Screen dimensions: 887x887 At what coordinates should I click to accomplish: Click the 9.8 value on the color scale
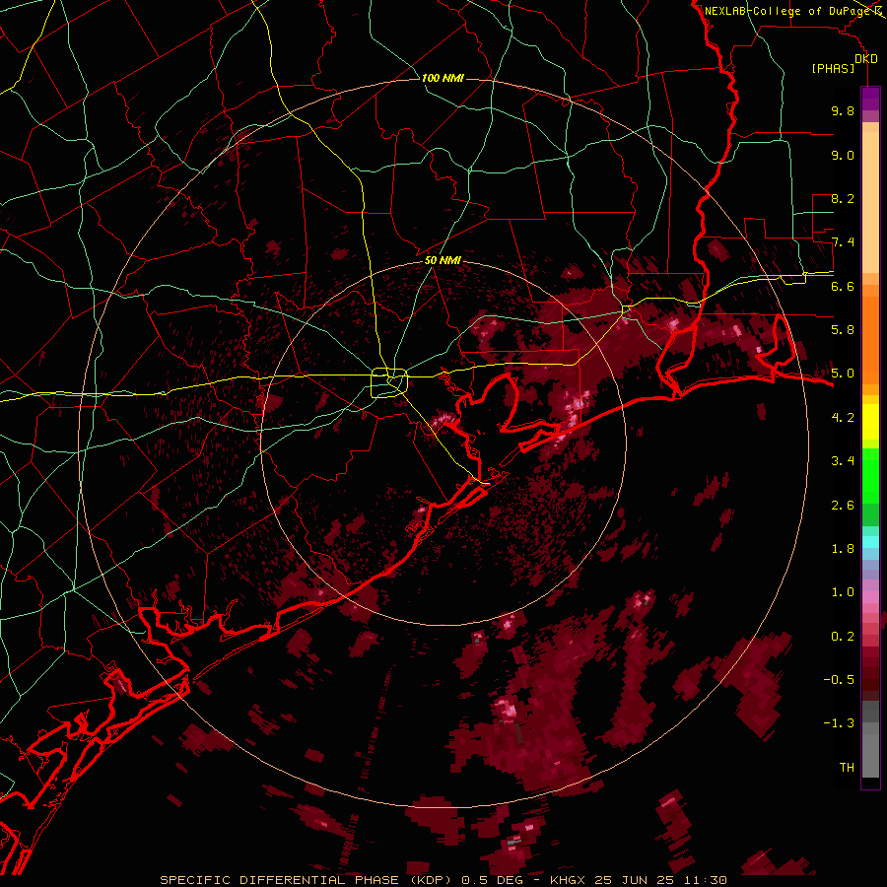point(843,110)
